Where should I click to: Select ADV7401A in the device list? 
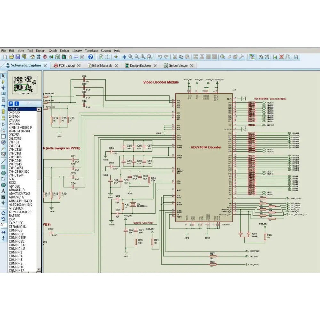(x=16, y=197)
